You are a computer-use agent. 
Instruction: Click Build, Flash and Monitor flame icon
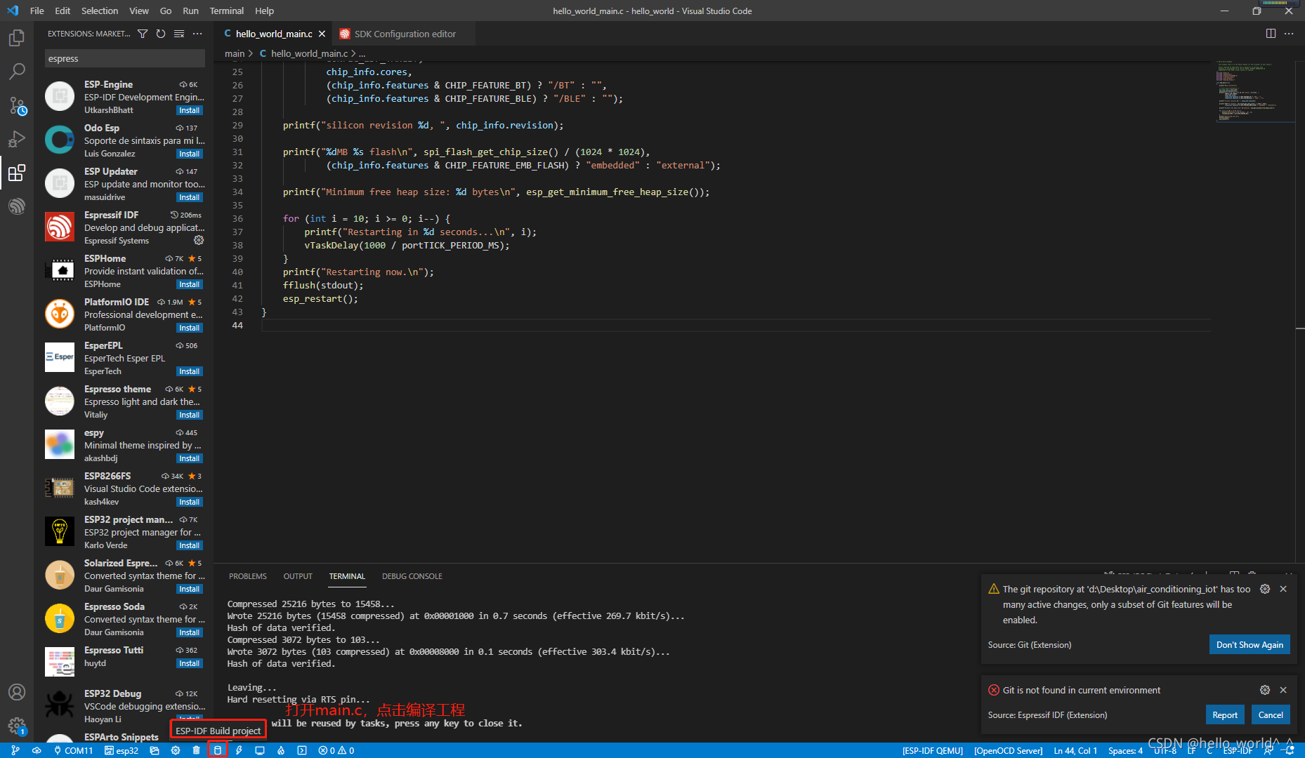point(281,750)
